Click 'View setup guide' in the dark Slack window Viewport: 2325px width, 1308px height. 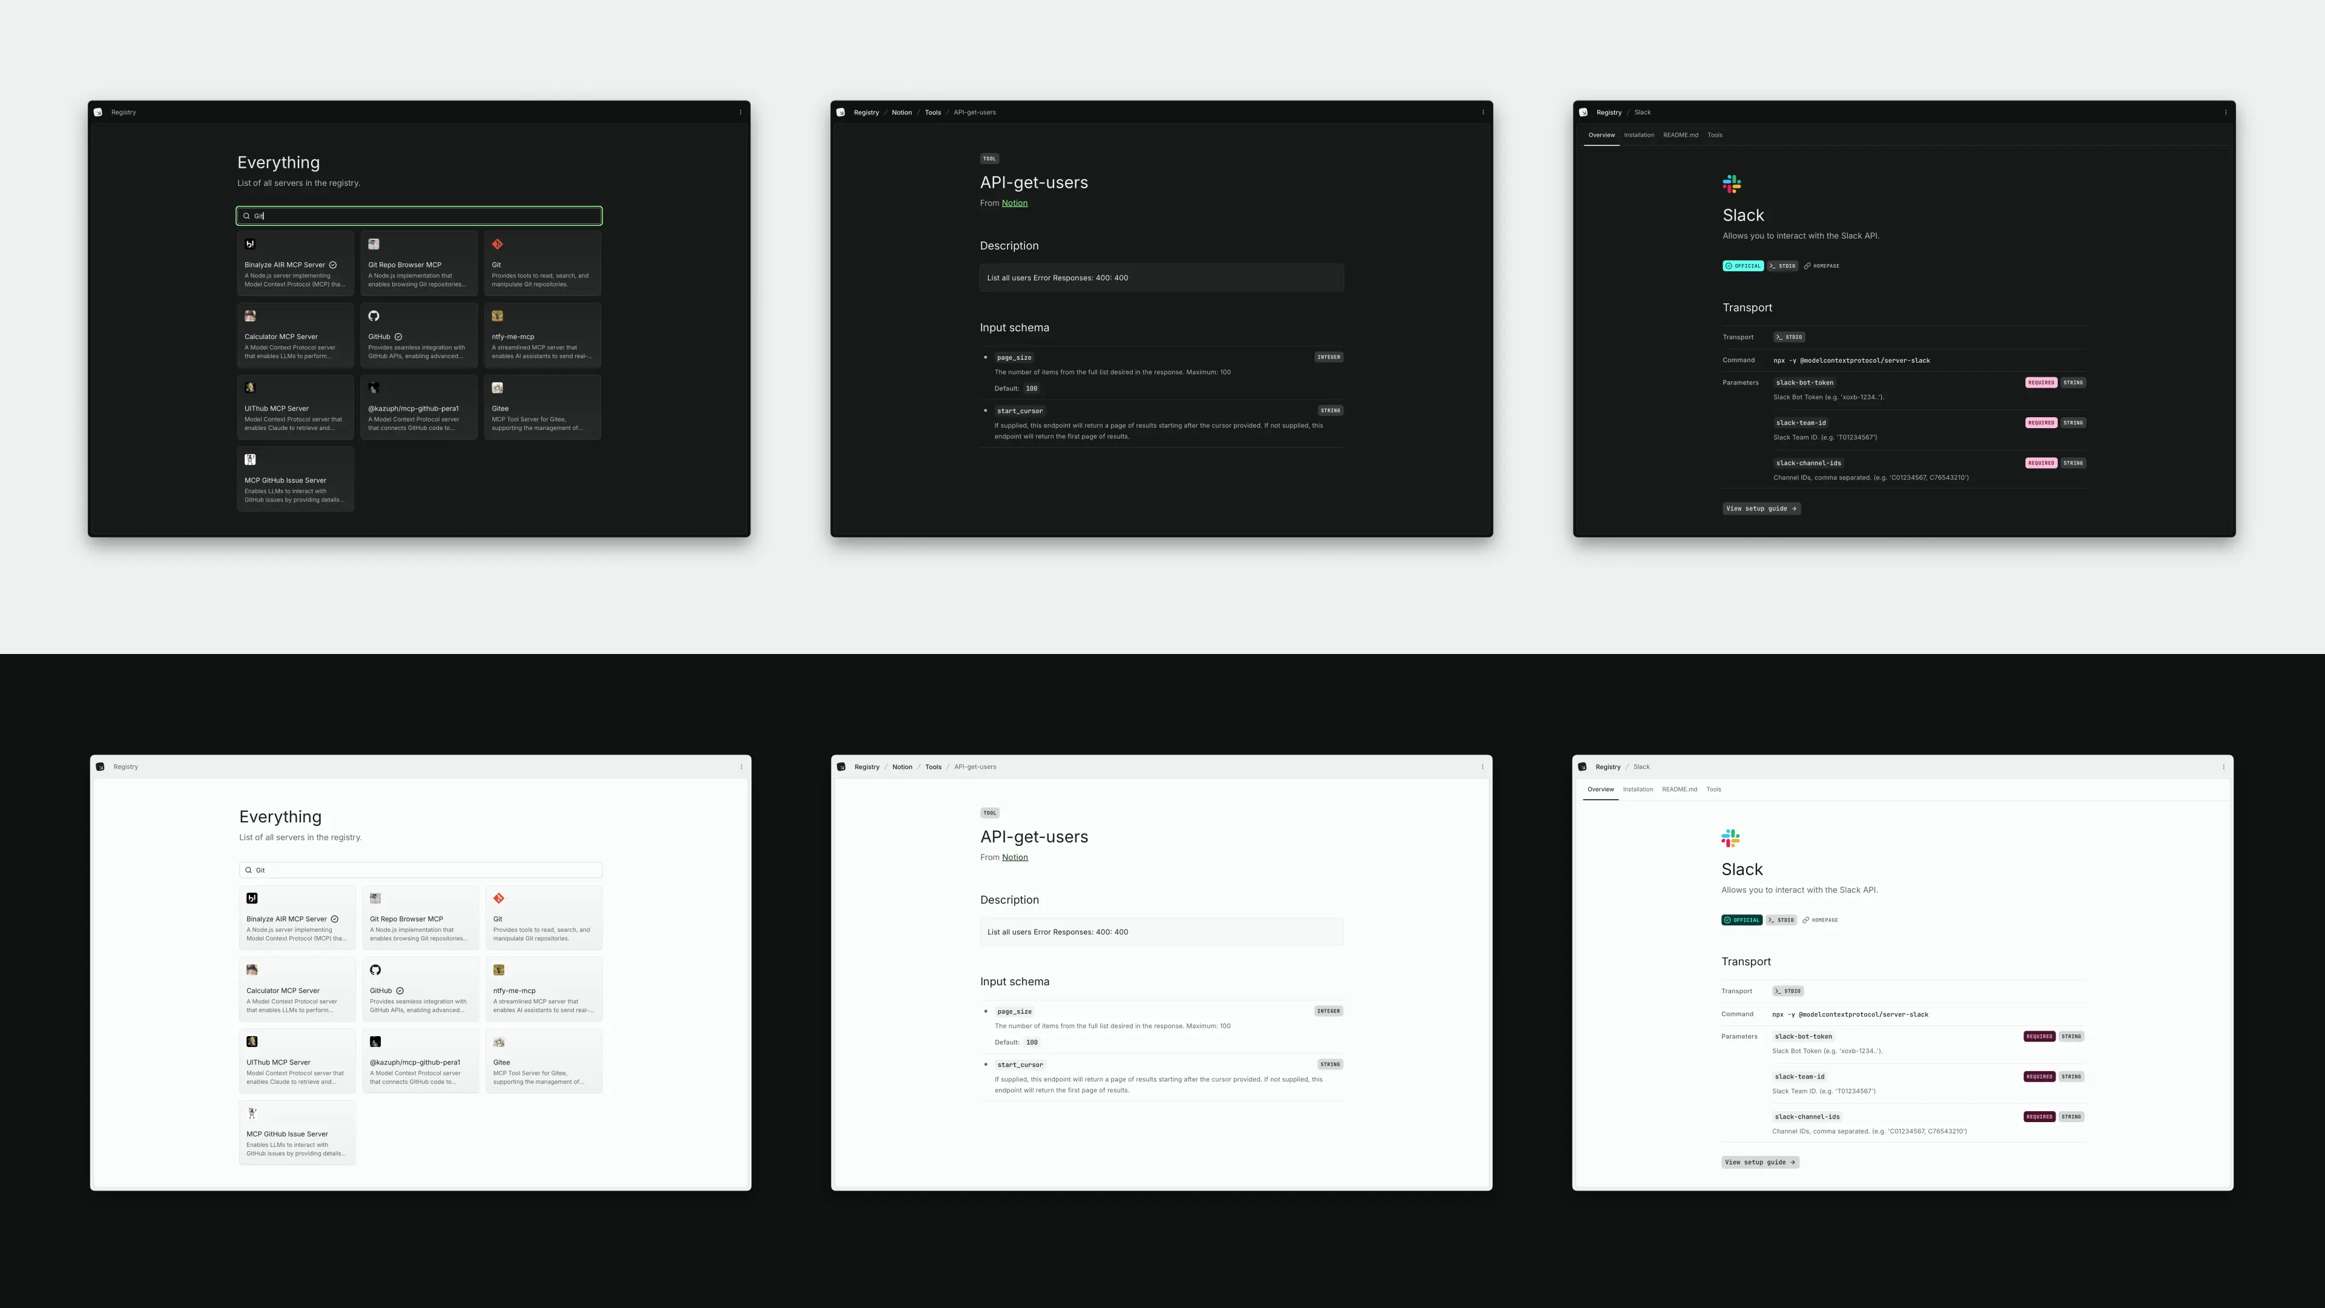[1761, 509]
